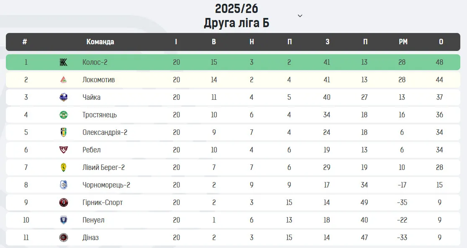The image size is (467, 248).
Task: Click the Колос-2 team logo
Action: click(x=64, y=62)
